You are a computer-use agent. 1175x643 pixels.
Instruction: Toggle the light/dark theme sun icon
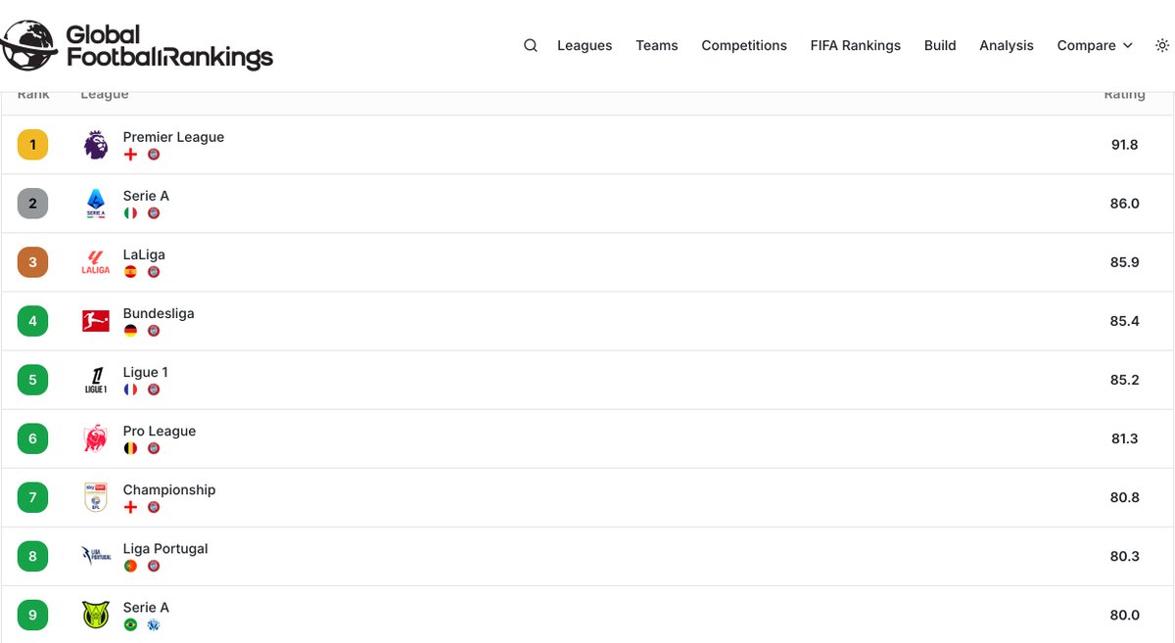1162,45
